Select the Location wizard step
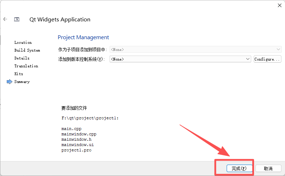285x176 pixels. pos(23,42)
